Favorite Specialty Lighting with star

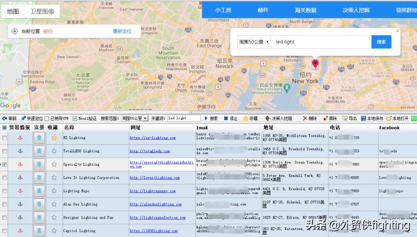tap(54, 165)
